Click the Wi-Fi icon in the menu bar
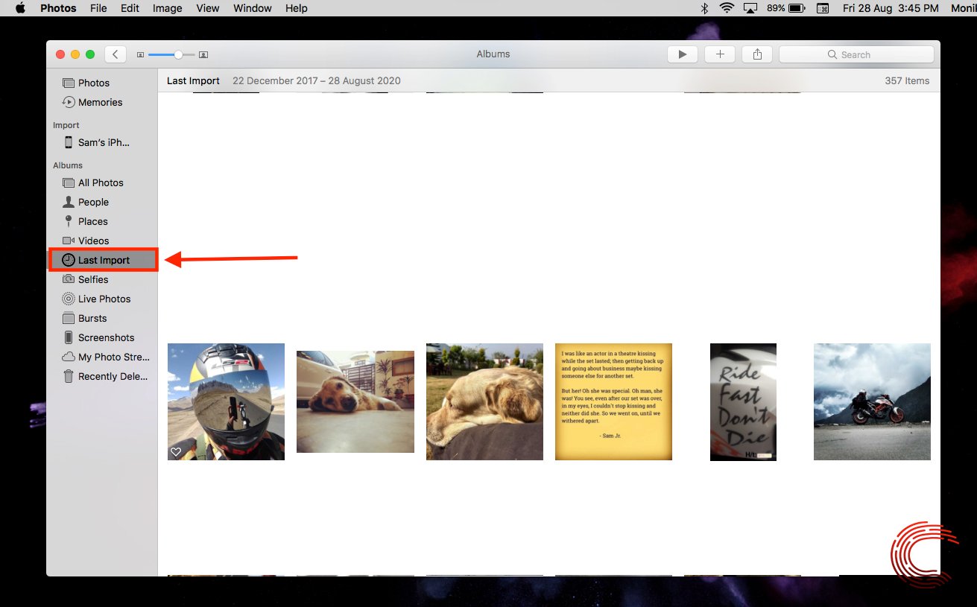Viewport: 977px width, 607px height. 727,8
